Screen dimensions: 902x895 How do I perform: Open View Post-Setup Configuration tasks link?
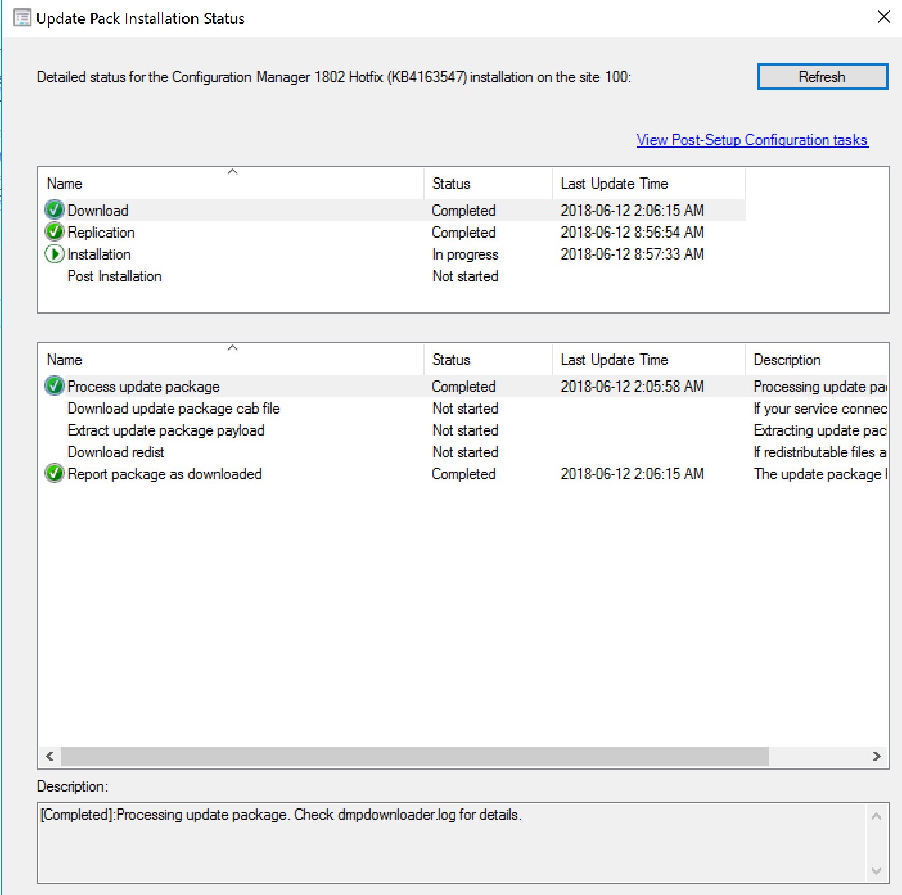click(752, 140)
